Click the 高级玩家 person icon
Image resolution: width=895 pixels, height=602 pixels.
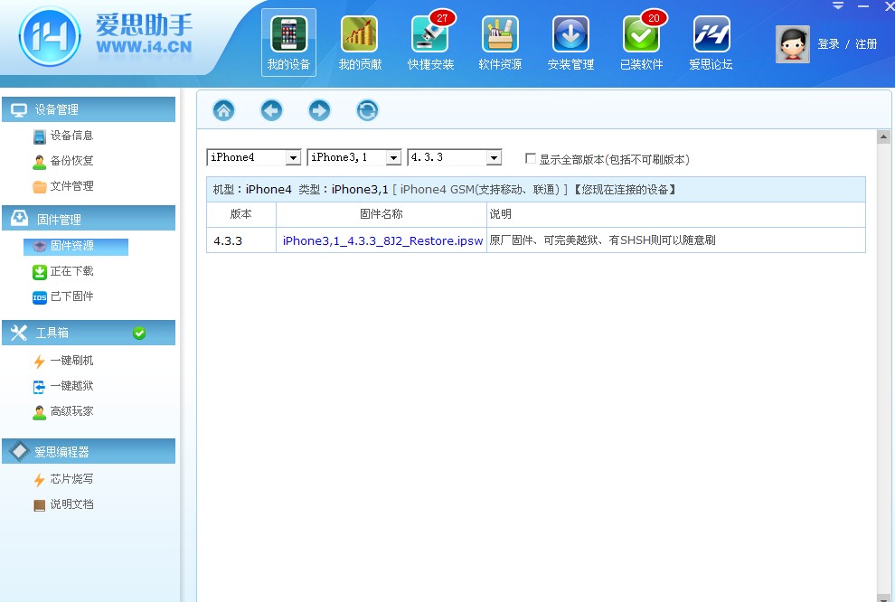[x=40, y=412]
